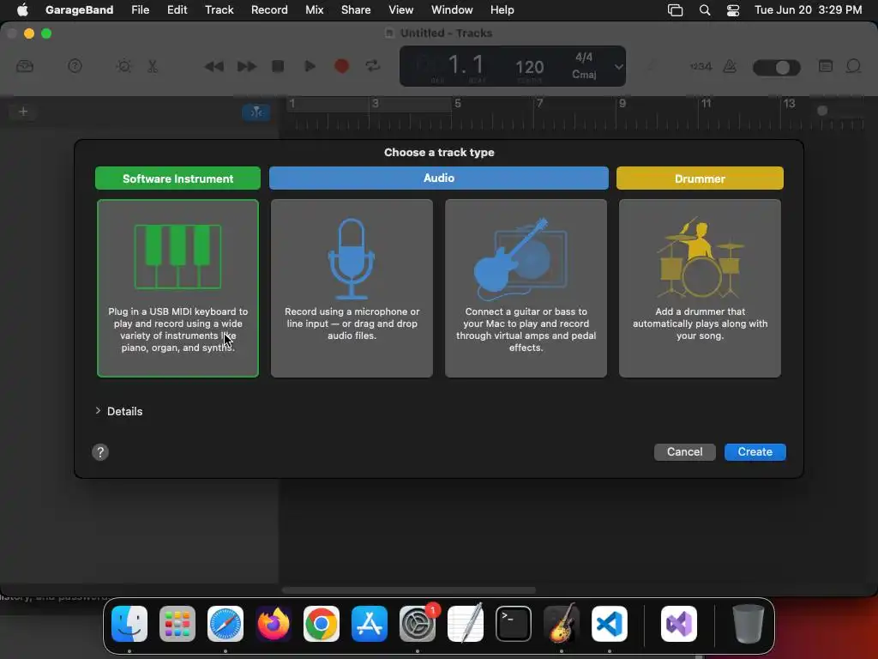Screen dimensions: 878x659
Task: Open Smart Controls toolbar button
Action: click(123, 66)
